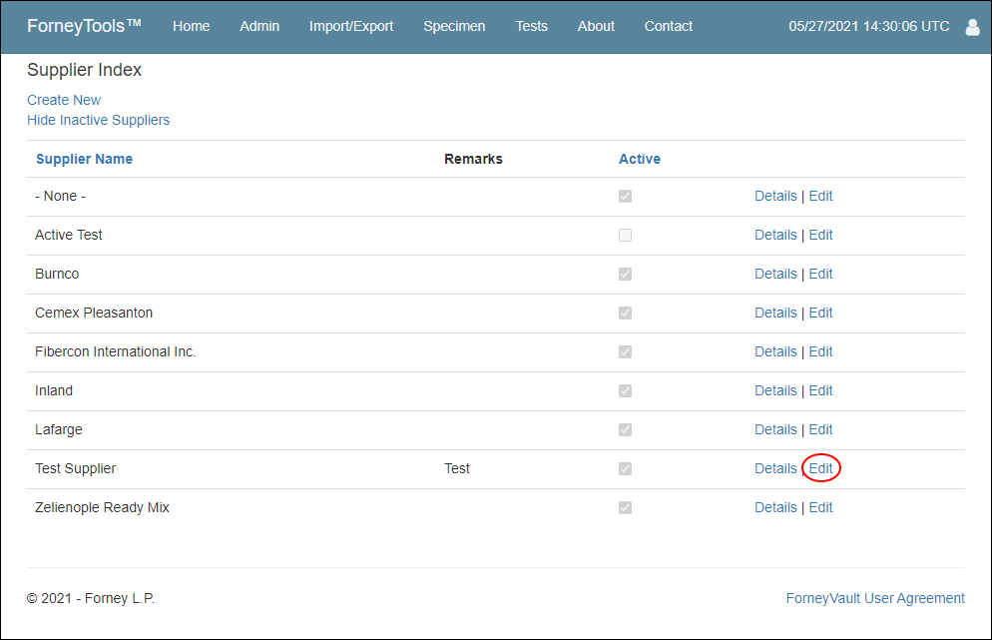Open ForneyVault User Agreement
Viewport: 992px width, 640px height.
pyautogui.click(x=875, y=598)
